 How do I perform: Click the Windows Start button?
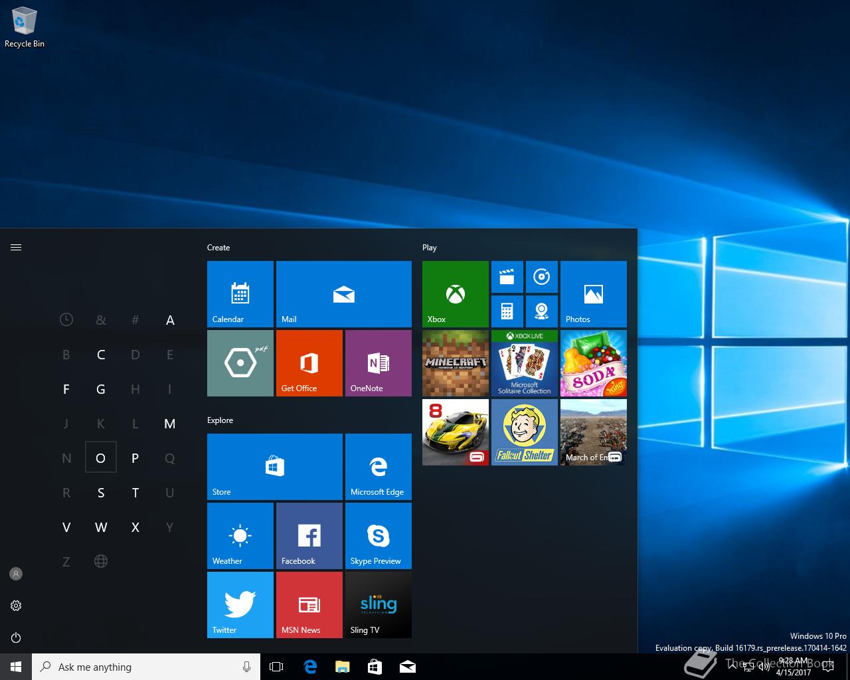pyautogui.click(x=16, y=667)
